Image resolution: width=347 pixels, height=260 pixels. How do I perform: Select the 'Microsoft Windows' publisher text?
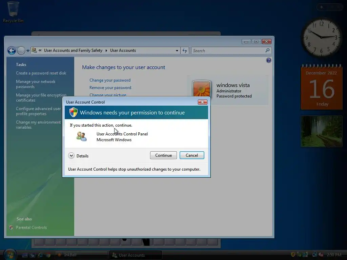pos(114,140)
